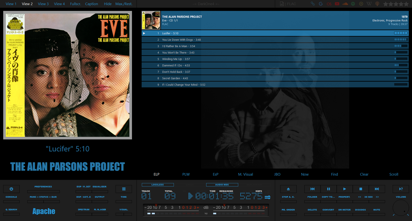412x221 pixels.
Task: Set rating bar on You Lie Down With Dogs row
Action: [401, 40]
